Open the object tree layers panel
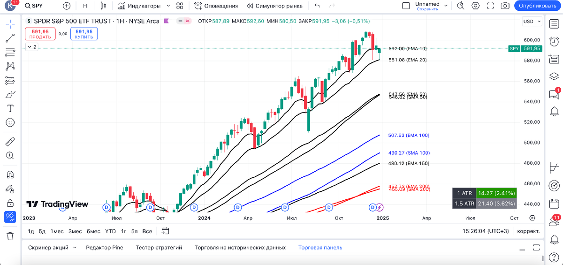Viewport: 563px width, 265px height. click(554, 76)
